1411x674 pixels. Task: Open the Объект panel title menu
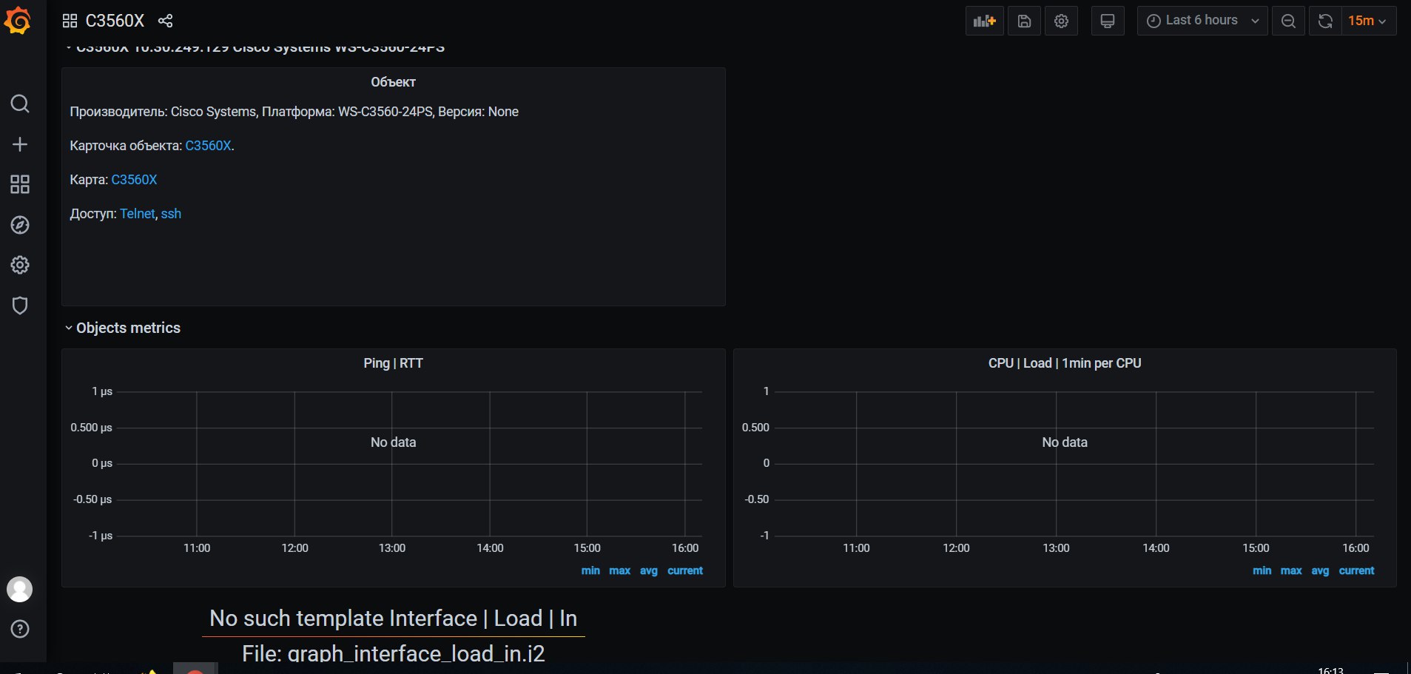[x=393, y=82]
